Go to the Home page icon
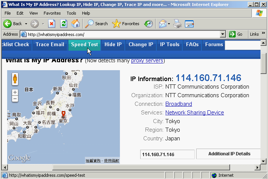This screenshot has height=179, width=268. pos(76,24)
